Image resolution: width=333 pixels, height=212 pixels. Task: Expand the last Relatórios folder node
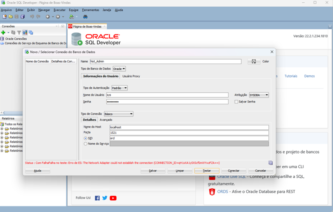coord(2,151)
